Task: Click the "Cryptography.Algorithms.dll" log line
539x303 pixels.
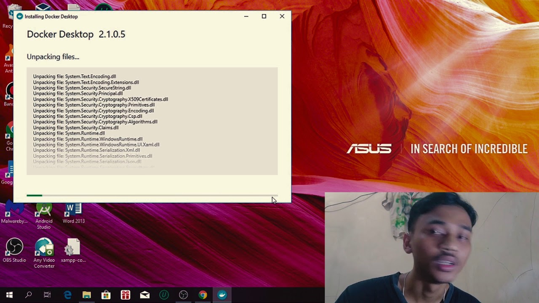Action: [95, 122]
